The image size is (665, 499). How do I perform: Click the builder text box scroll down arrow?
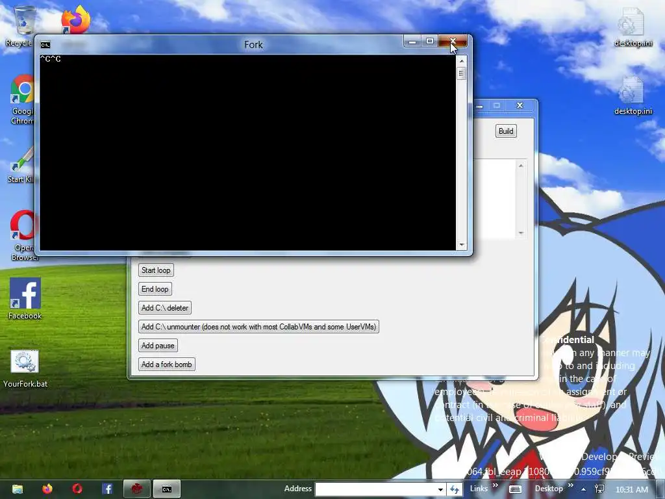click(521, 233)
